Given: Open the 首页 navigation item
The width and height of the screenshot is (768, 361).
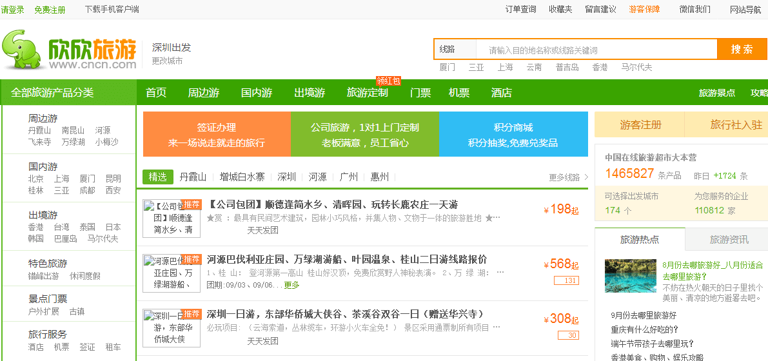Looking at the screenshot, I should [156, 93].
